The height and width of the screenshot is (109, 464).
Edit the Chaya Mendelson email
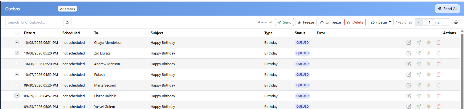click(x=409, y=42)
